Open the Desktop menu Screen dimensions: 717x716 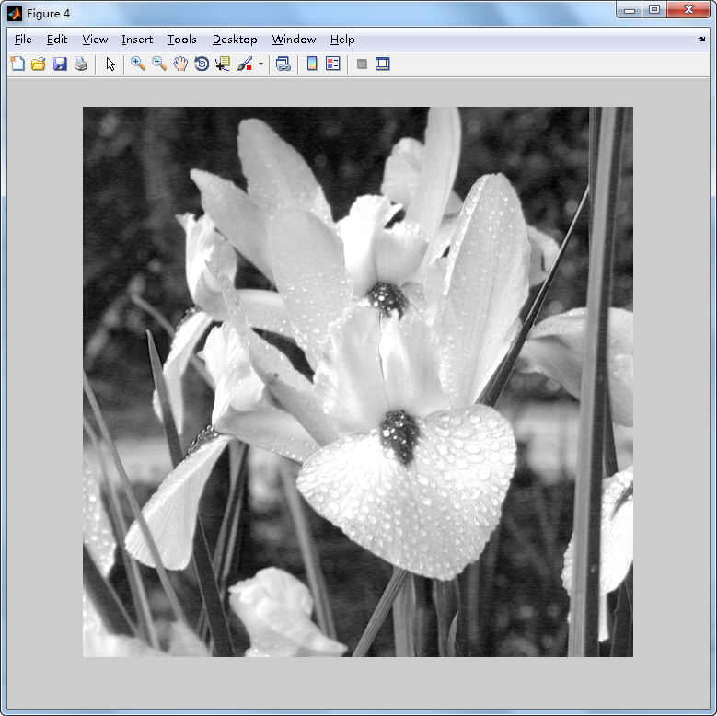pos(235,40)
